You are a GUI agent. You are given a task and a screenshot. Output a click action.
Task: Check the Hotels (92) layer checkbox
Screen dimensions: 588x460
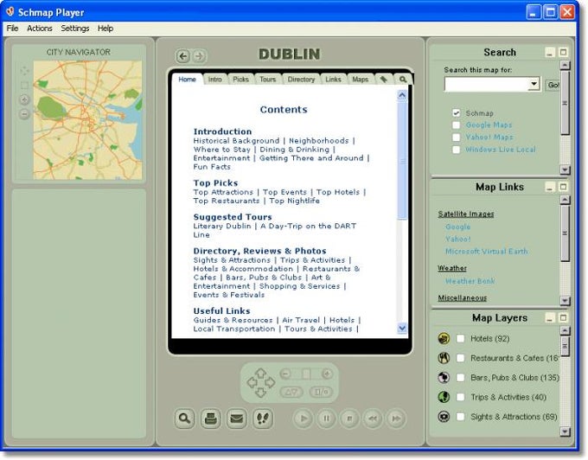[x=460, y=339]
